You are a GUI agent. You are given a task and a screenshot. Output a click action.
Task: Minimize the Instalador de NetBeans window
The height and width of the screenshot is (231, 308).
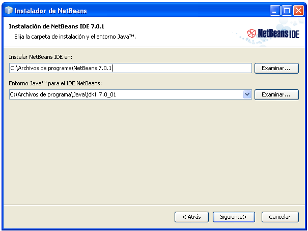[x=275, y=10]
